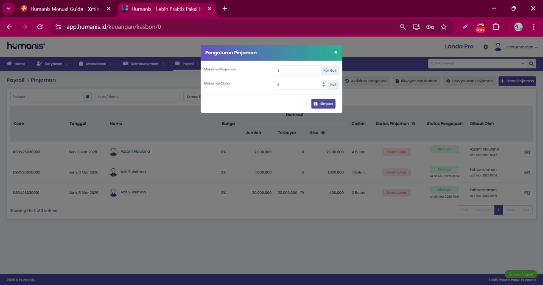The image size is (543, 285).
Task: Click the calendar icon in Periode field
Action: pyautogui.click(x=88, y=97)
